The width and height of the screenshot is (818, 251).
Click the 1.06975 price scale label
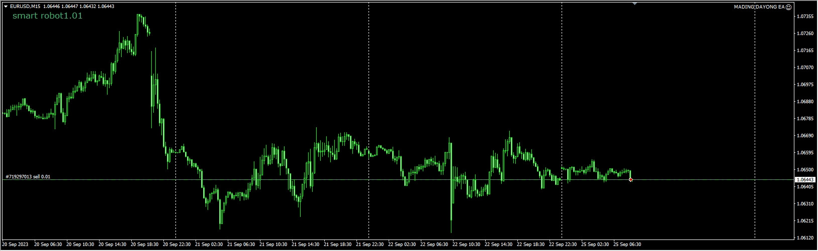pos(806,84)
